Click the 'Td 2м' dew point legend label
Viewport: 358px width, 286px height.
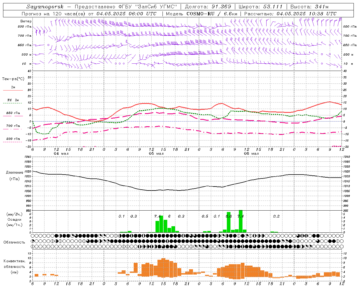[x=13, y=100]
